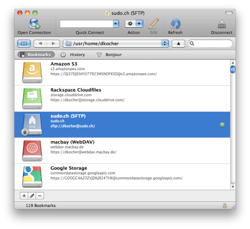The height and width of the screenshot is (229, 250).
Task: Expand the Quick Connect dropdown arrow
Action: pos(116,24)
